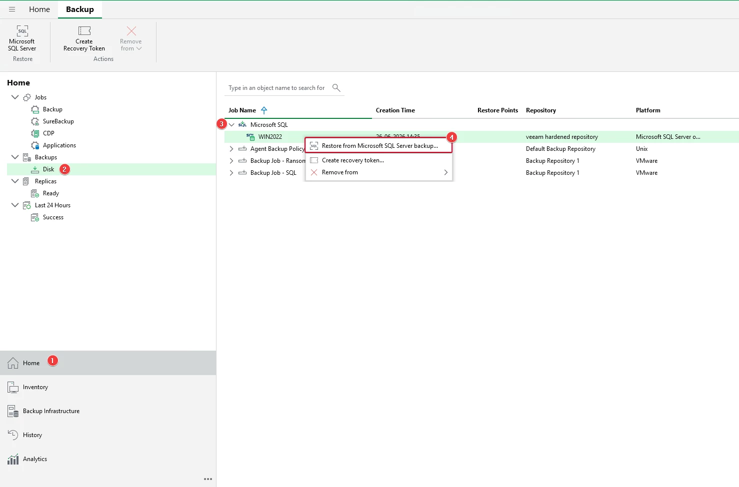739x487 pixels.
Task: Focus the object name search field
Action: [x=277, y=88]
